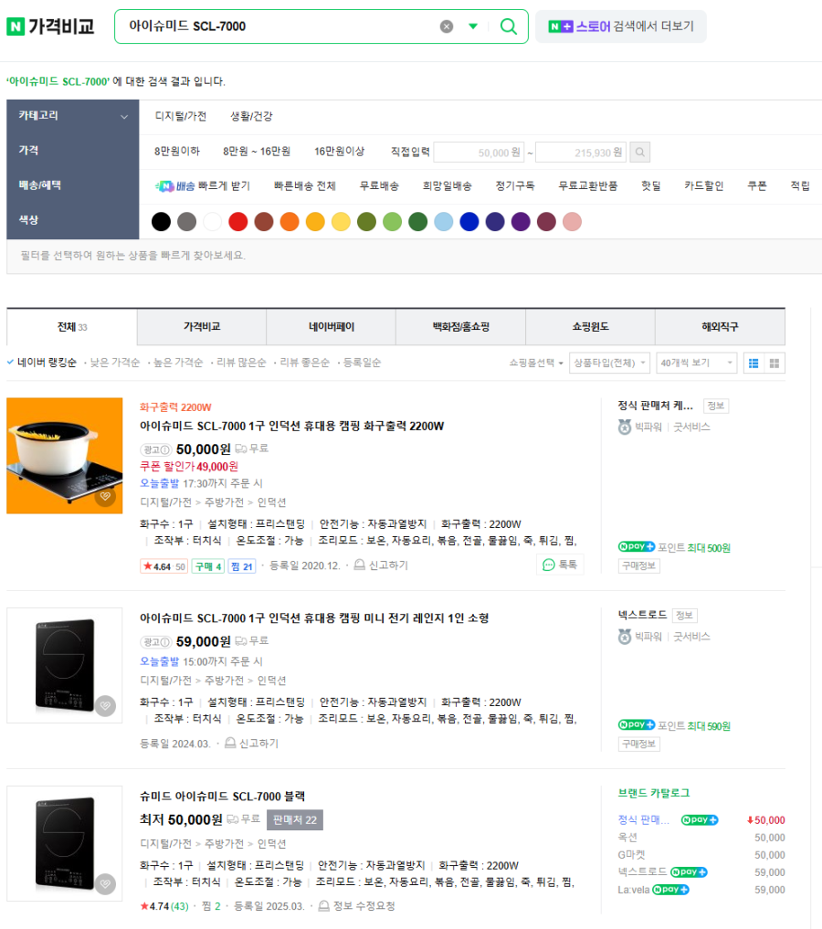Add 50,000원 product to wishlist heart

[x=105, y=497]
